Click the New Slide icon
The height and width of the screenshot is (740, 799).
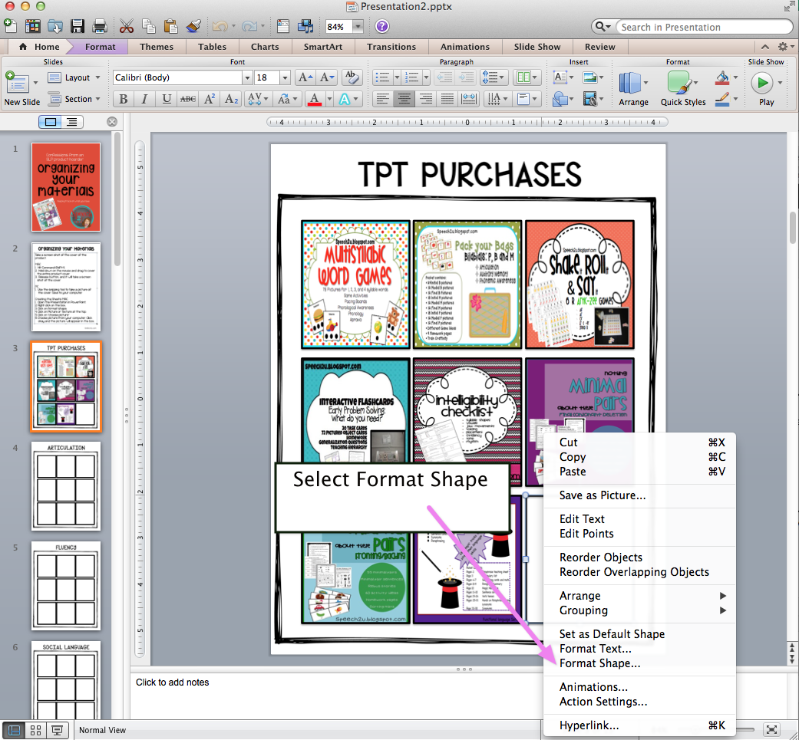pos(17,83)
